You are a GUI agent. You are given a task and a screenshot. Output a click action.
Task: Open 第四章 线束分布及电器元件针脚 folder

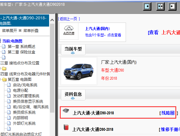click(x=25, y=74)
